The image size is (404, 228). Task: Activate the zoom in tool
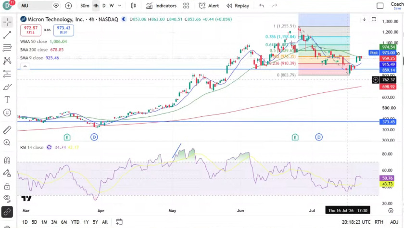[x=7, y=142]
